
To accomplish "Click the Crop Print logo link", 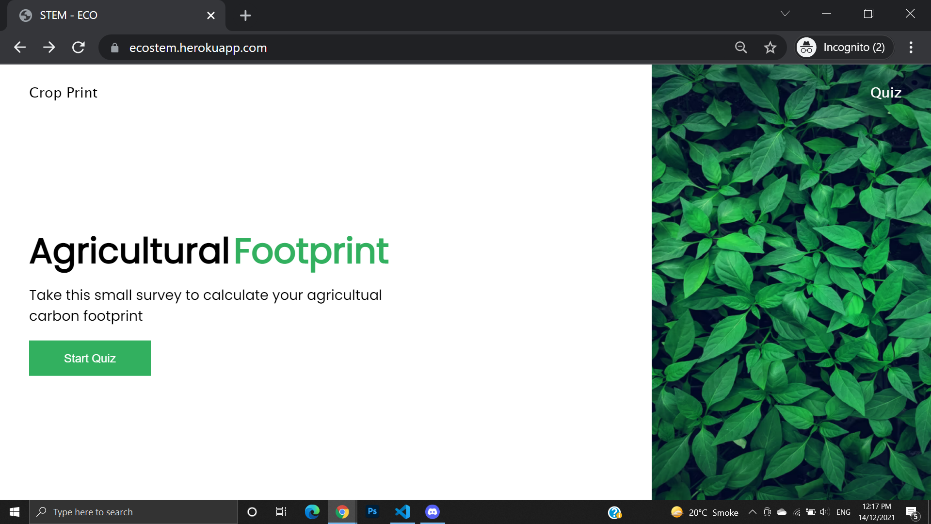I will pyautogui.click(x=63, y=93).
